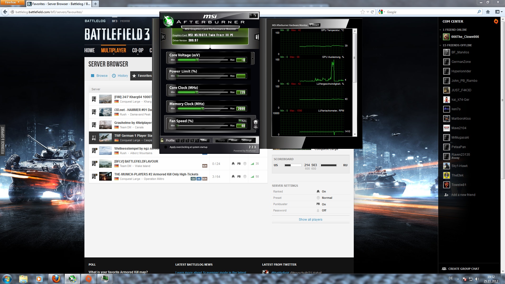Open Firefox from the Windows taskbar
This screenshot has width=505, height=284.
tap(56, 278)
